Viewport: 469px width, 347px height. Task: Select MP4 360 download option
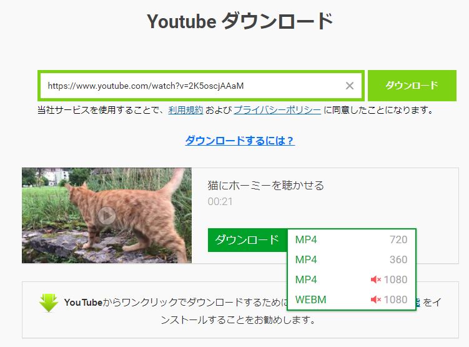tap(352, 259)
